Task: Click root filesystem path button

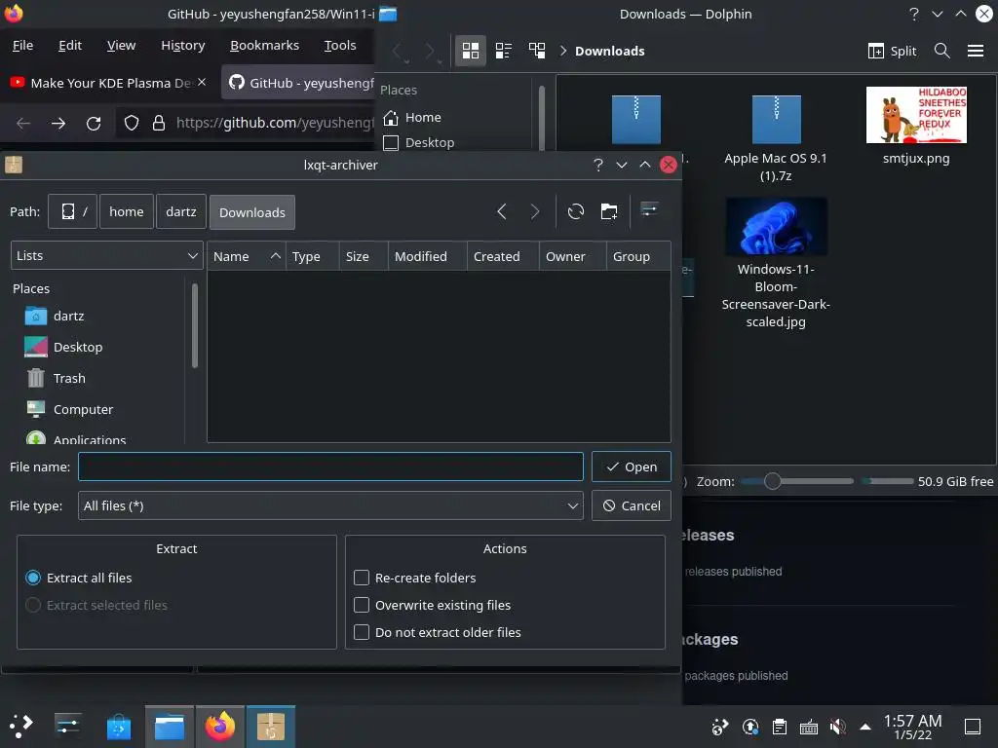Action: click(72, 211)
